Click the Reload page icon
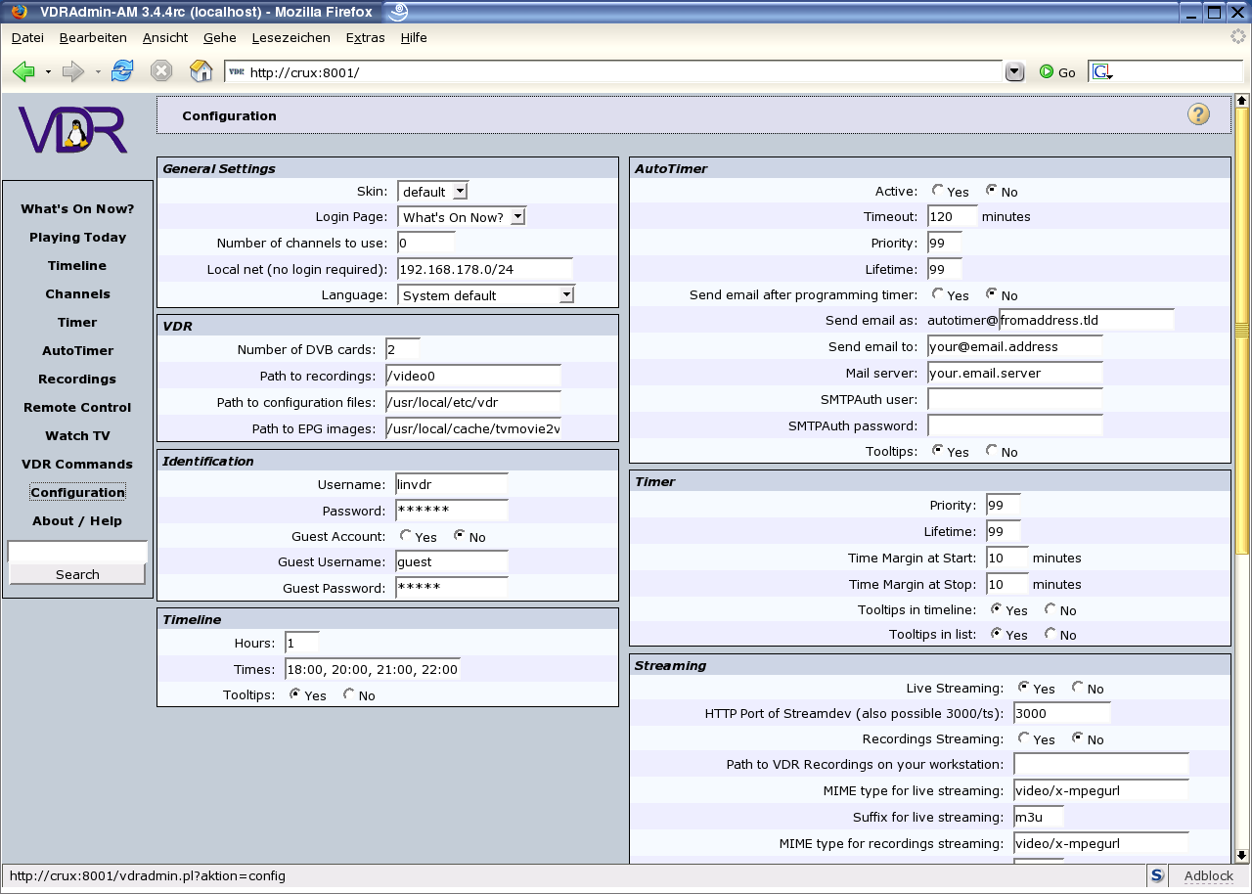This screenshot has height=894, width=1252. 122,71
